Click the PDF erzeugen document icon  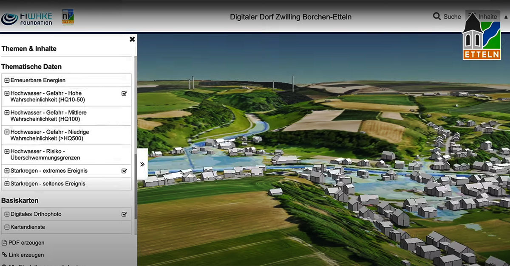coord(4,243)
